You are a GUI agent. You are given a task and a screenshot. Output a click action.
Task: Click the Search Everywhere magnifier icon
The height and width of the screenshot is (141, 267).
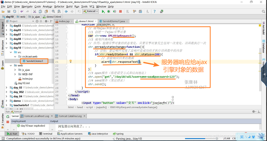[263, 11]
